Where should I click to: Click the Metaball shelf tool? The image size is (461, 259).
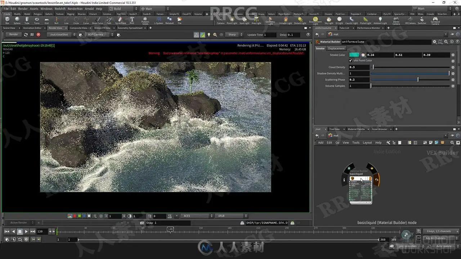169,21
